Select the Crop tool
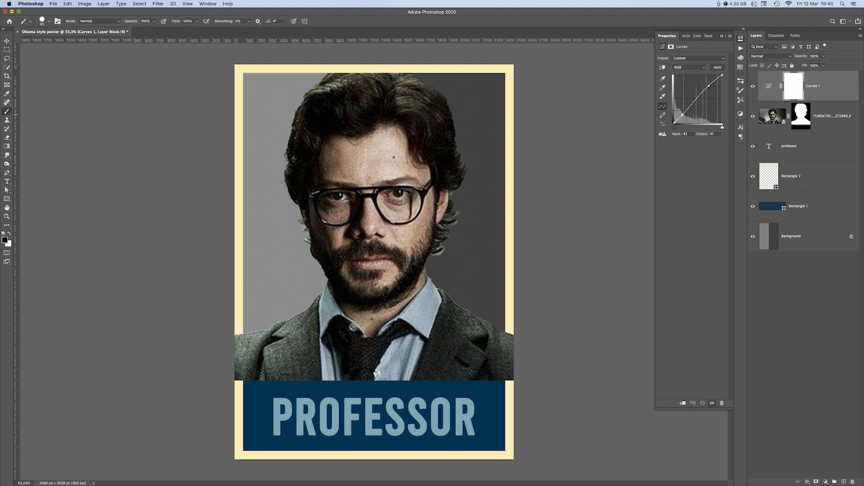The width and height of the screenshot is (864, 486). [x=7, y=76]
